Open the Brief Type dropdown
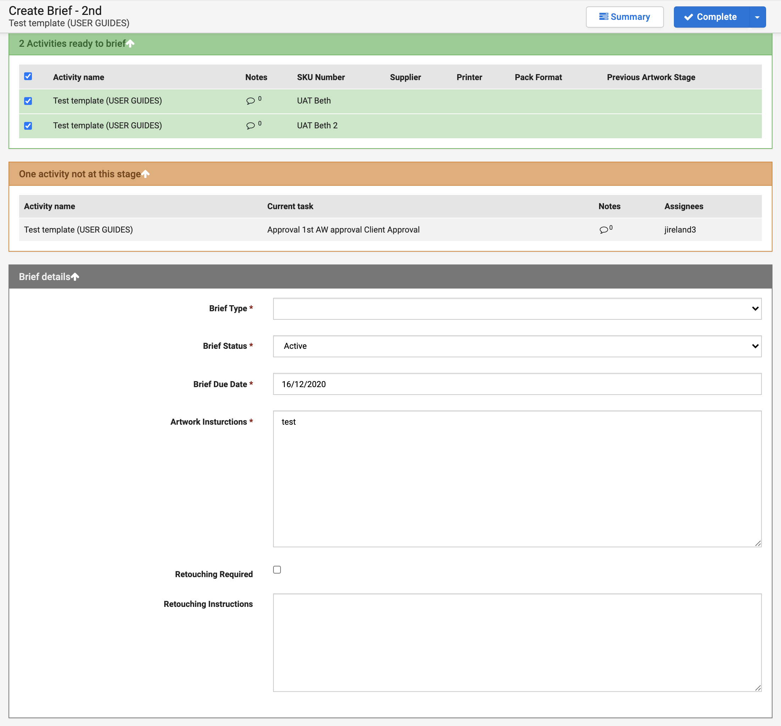The width and height of the screenshot is (781, 726). 517,309
